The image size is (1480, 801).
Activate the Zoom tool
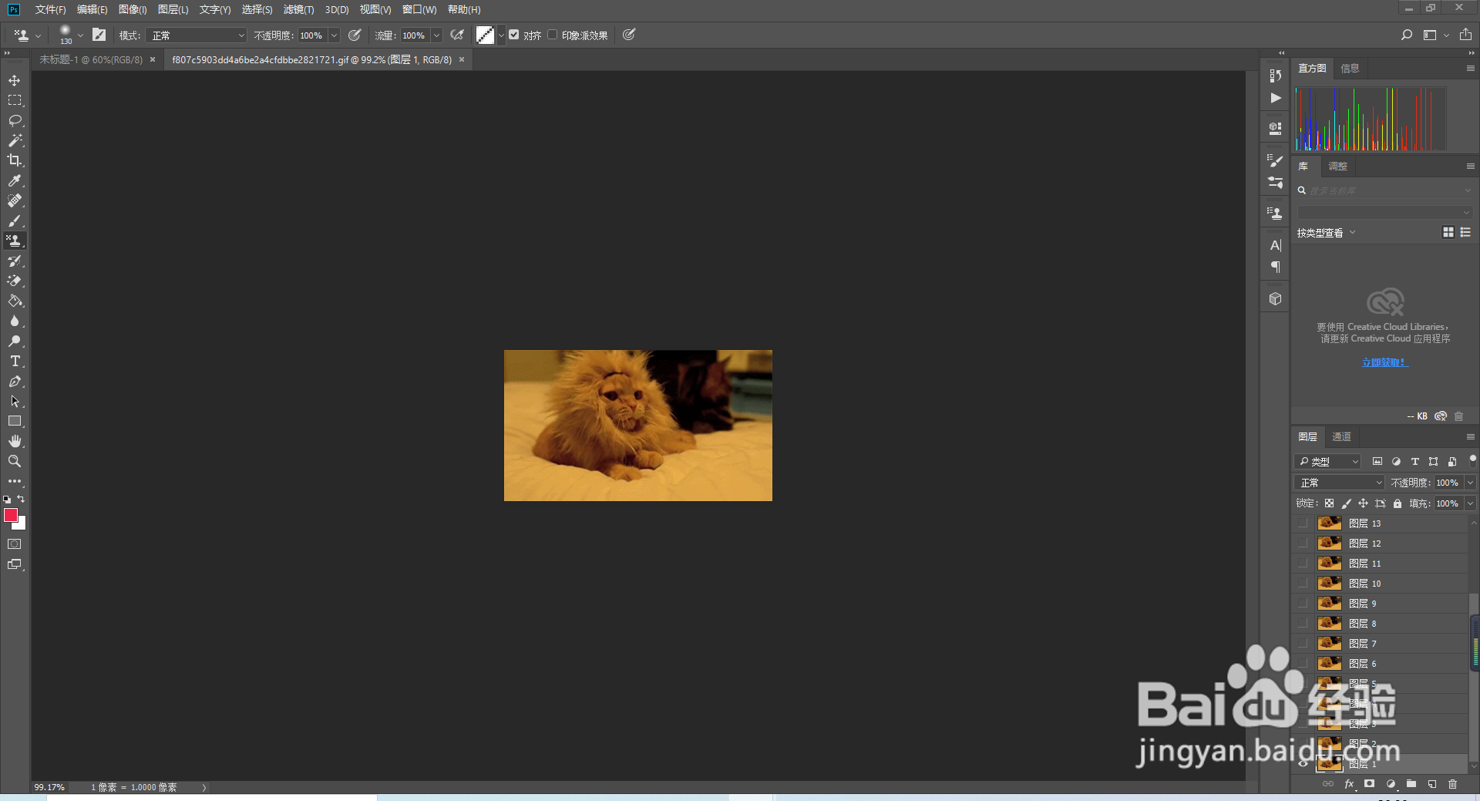[x=15, y=461]
